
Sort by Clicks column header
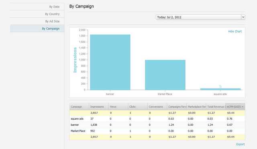[138, 107]
